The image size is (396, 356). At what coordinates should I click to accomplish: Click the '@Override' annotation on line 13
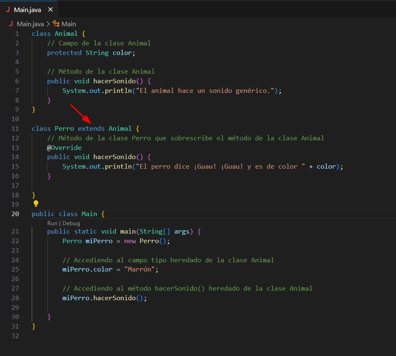[64, 147]
